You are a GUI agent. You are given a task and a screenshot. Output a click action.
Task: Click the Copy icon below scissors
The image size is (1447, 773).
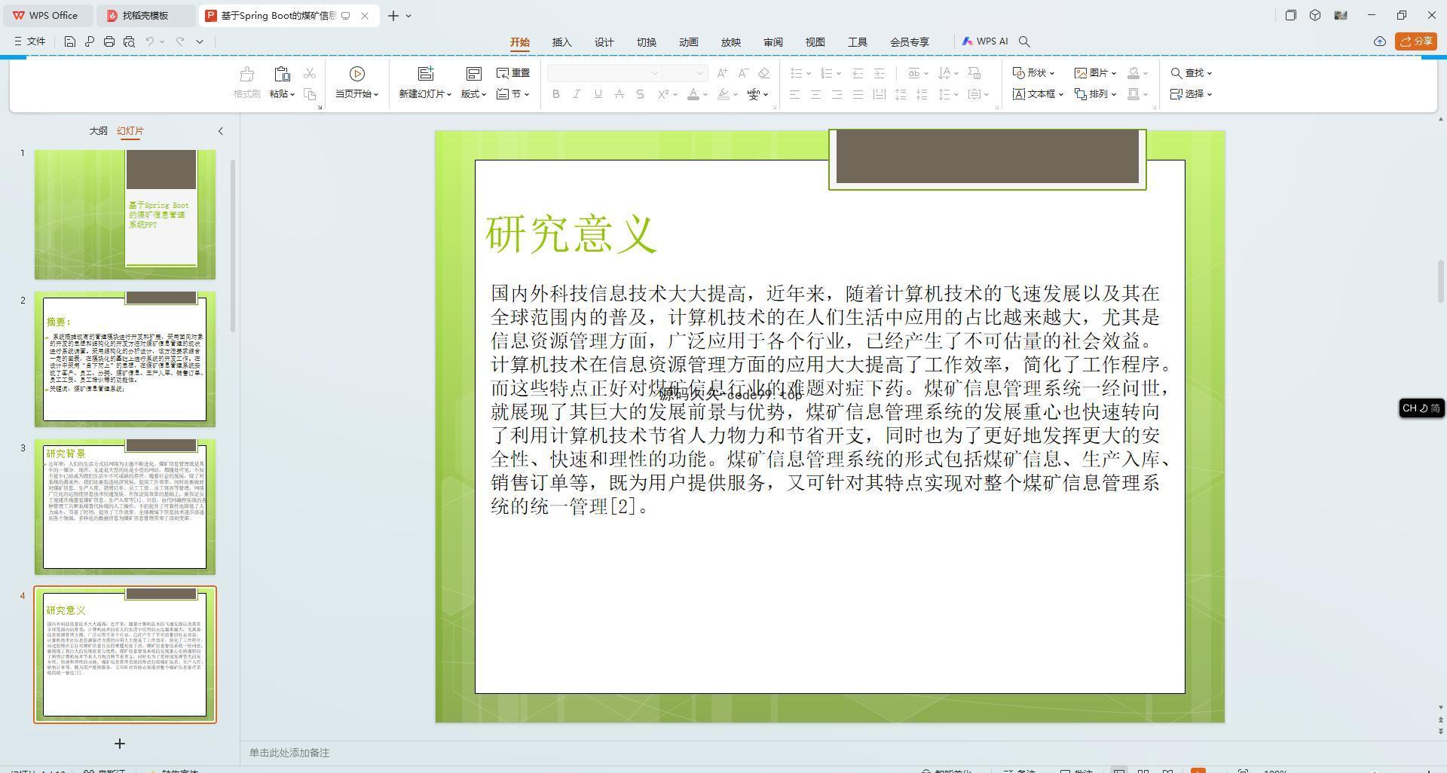pyautogui.click(x=310, y=94)
